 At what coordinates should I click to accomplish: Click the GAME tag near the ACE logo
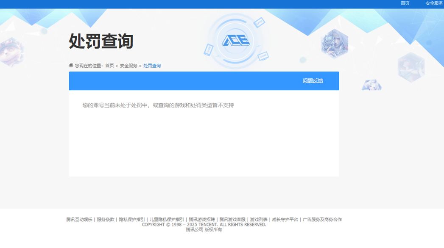pos(259,22)
